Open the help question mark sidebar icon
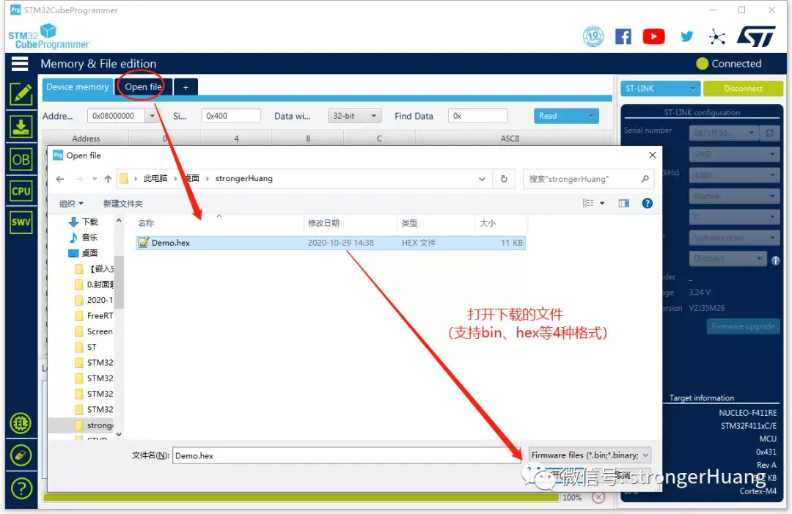The height and width of the screenshot is (514, 792). pos(21,488)
